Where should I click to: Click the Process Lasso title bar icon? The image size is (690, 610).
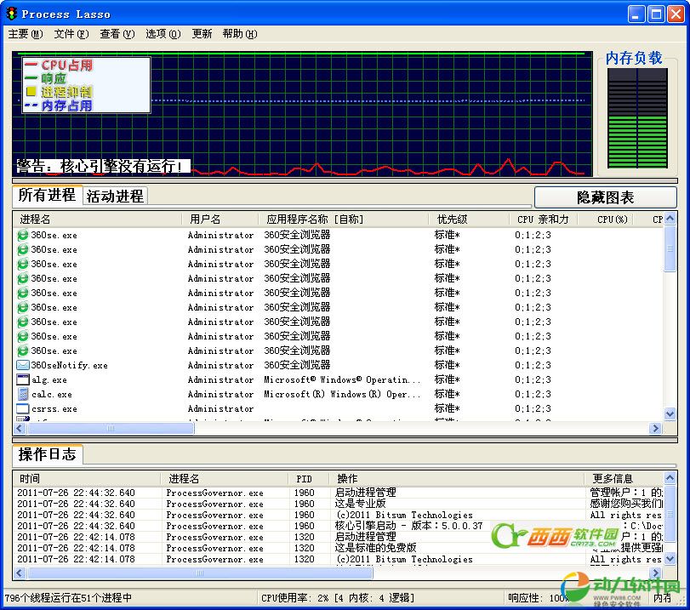click(10, 14)
